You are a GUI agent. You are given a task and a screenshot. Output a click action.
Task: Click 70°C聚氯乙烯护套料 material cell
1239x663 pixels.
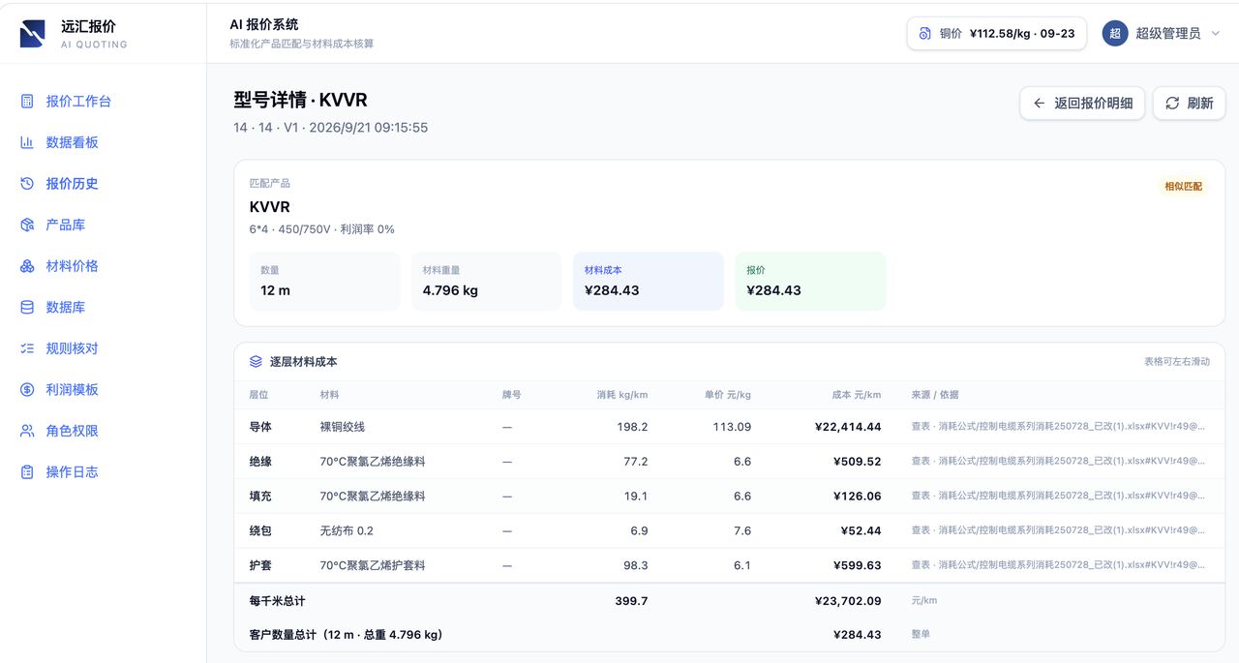[373, 565]
